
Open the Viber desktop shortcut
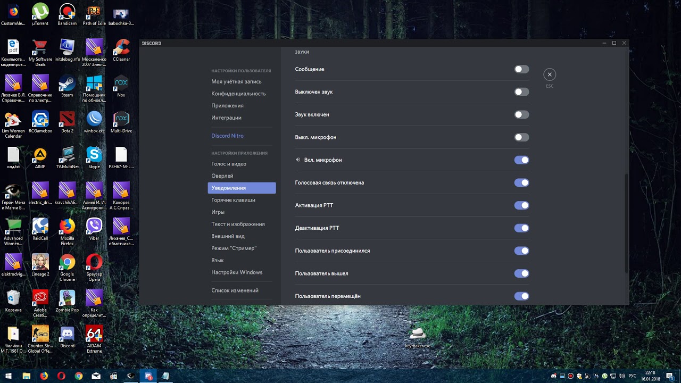coord(94,230)
